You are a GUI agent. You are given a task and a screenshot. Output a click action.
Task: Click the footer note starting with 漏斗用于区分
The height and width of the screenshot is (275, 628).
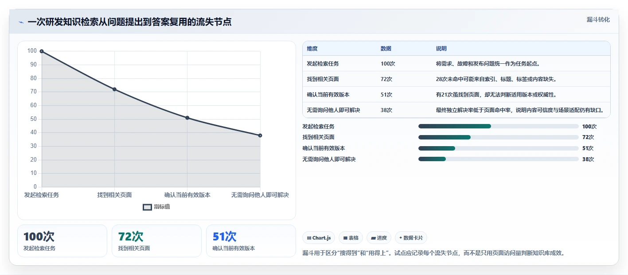click(x=433, y=253)
